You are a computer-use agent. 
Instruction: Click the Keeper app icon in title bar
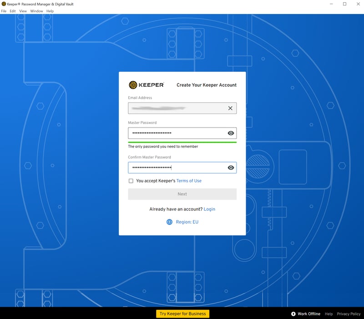coord(4,4)
